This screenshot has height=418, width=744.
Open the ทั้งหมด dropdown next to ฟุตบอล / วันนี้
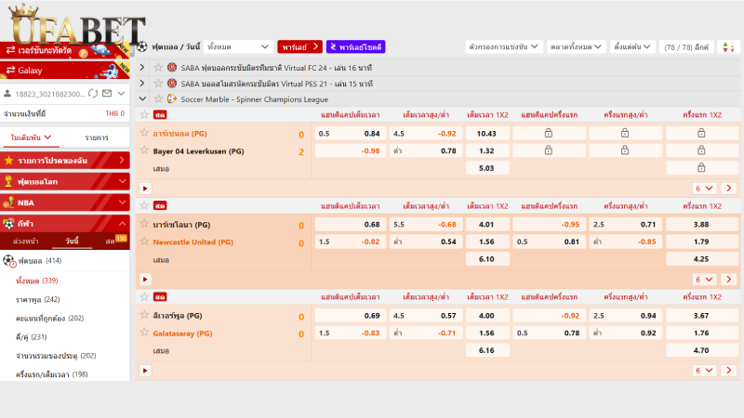tap(239, 47)
